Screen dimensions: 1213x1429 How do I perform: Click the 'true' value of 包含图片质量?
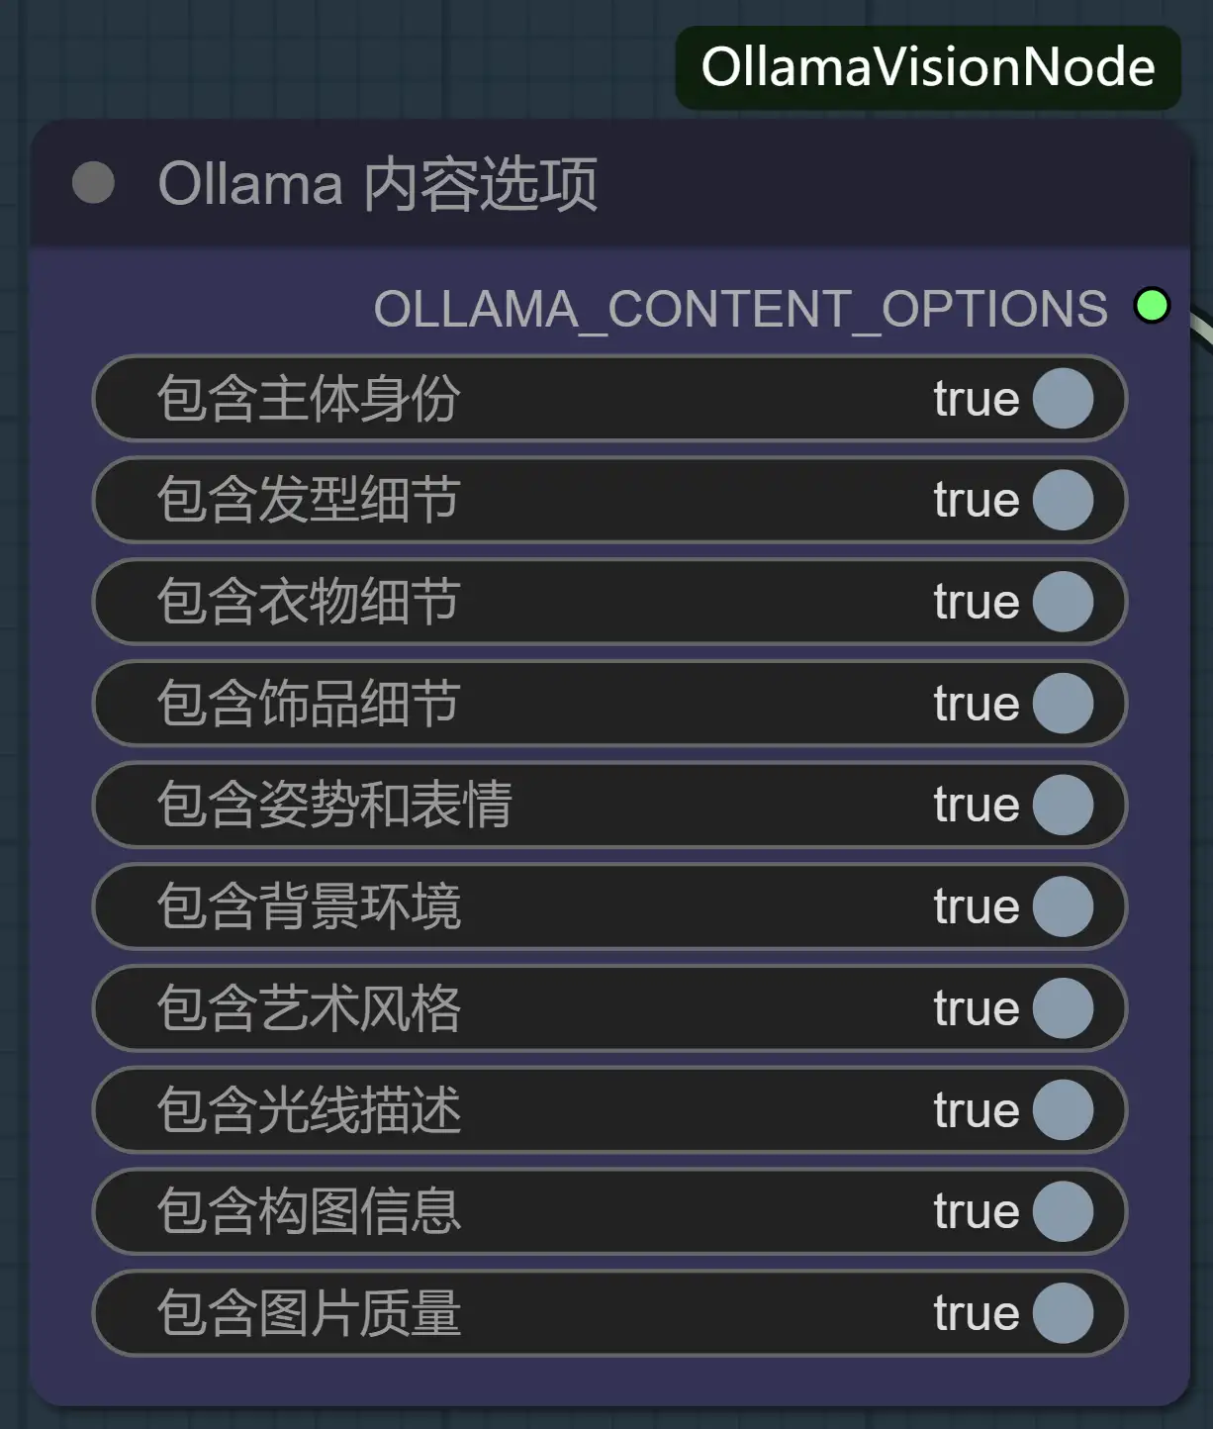977,1313
